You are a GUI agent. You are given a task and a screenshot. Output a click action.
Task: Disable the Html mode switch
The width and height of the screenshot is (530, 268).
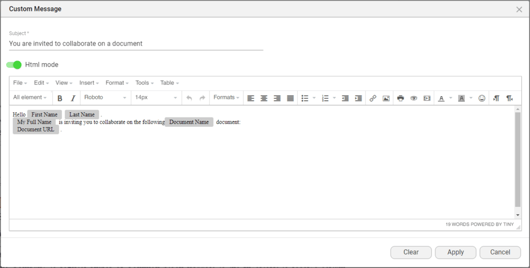(x=14, y=65)
